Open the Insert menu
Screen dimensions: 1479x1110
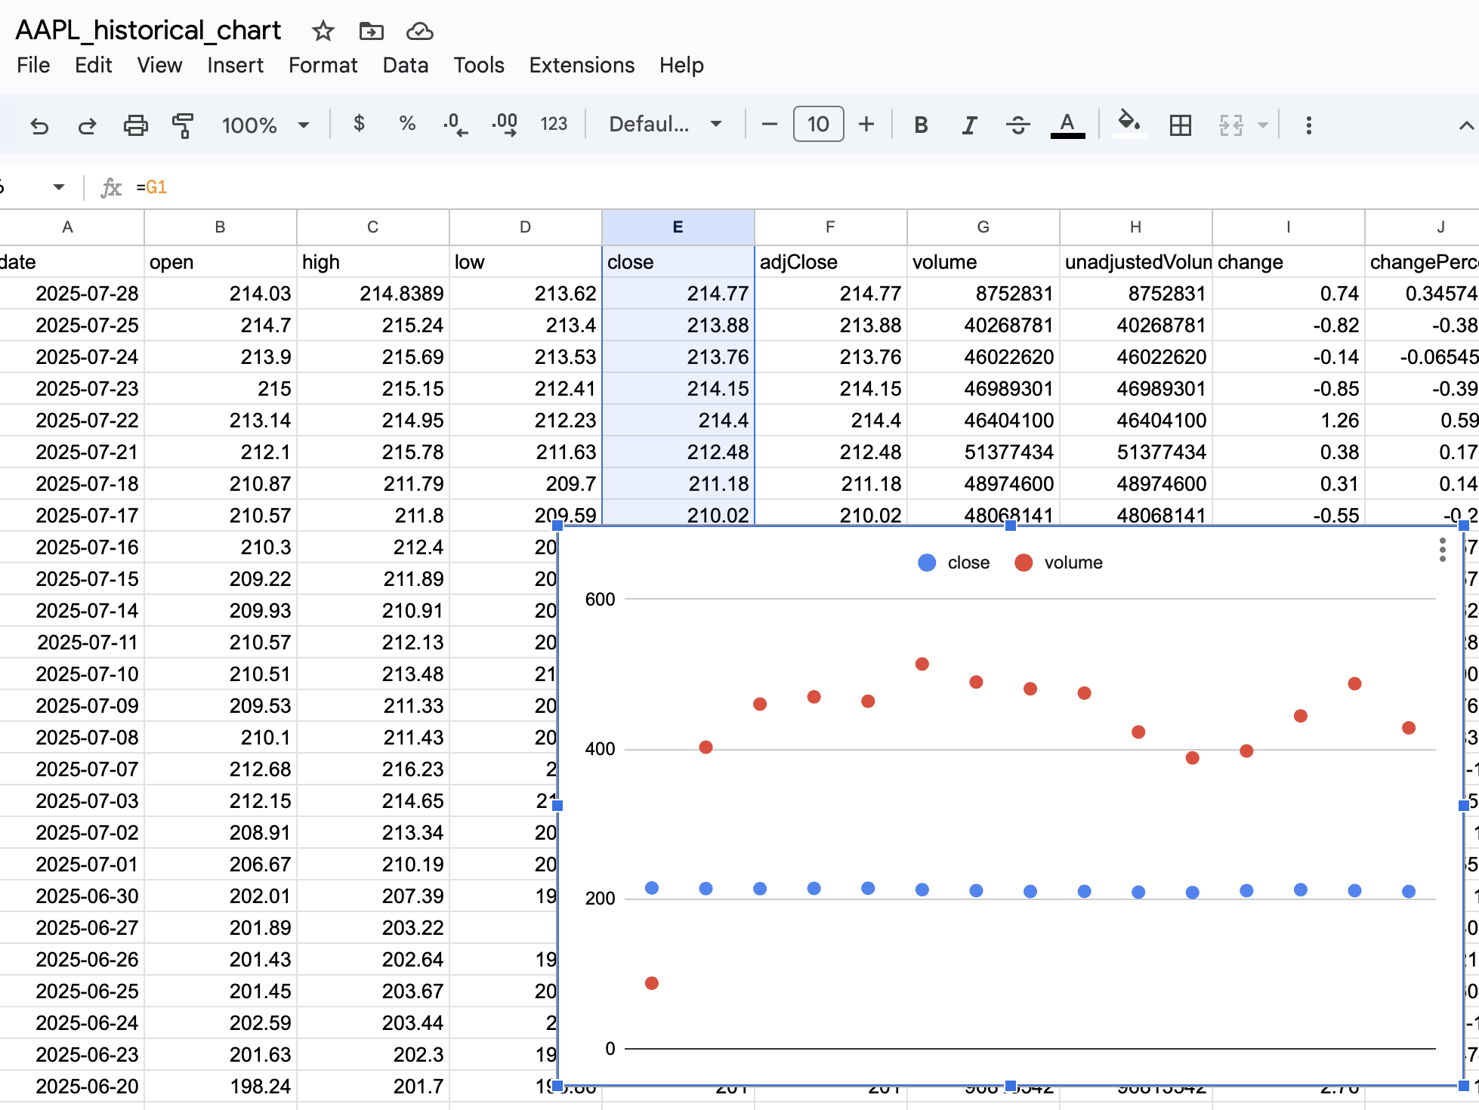click(235, 65)
